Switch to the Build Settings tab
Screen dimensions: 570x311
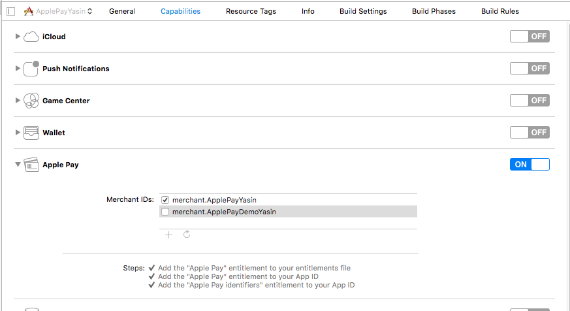point(363,11)
